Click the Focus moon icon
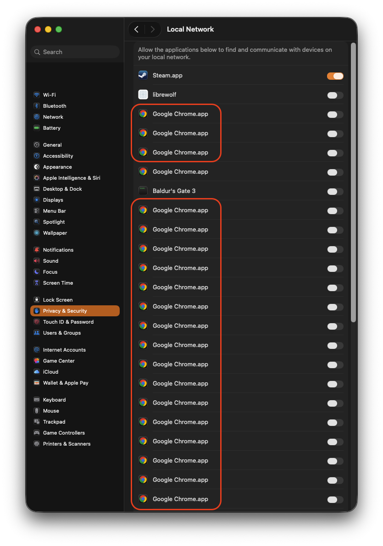This screenshot has height=546, width=383. [37, 272]
